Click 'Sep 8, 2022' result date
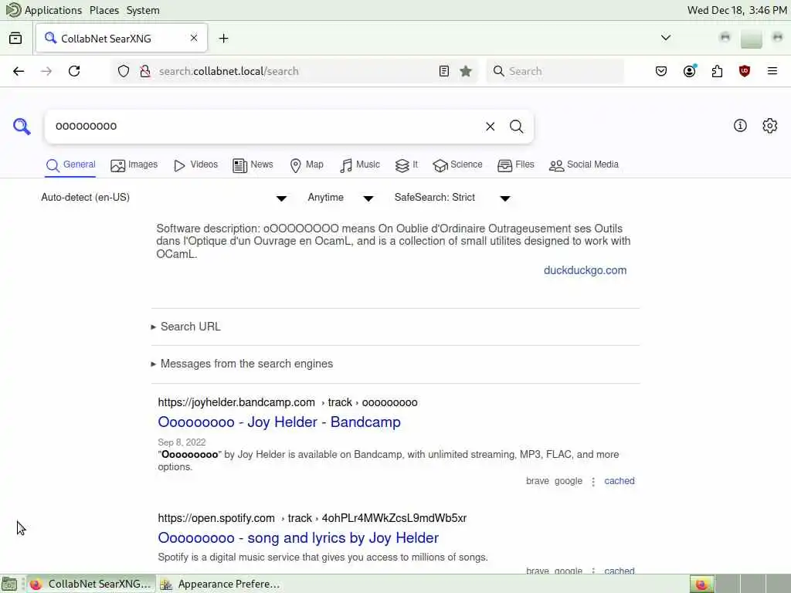791x593 pixels. 182,442
